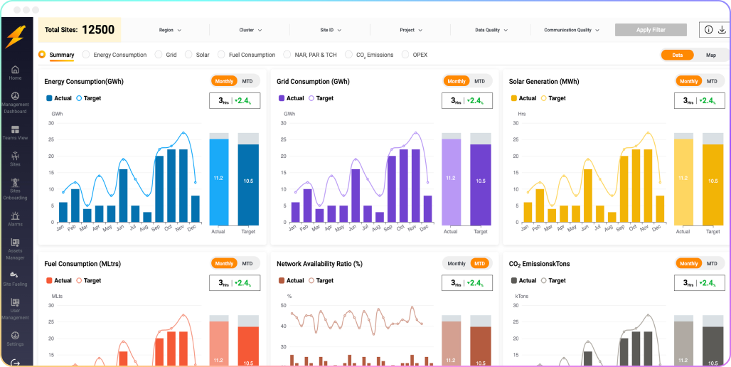Expand the Region filter dropdown
731x367 pixels.
[x=170, y=31]
